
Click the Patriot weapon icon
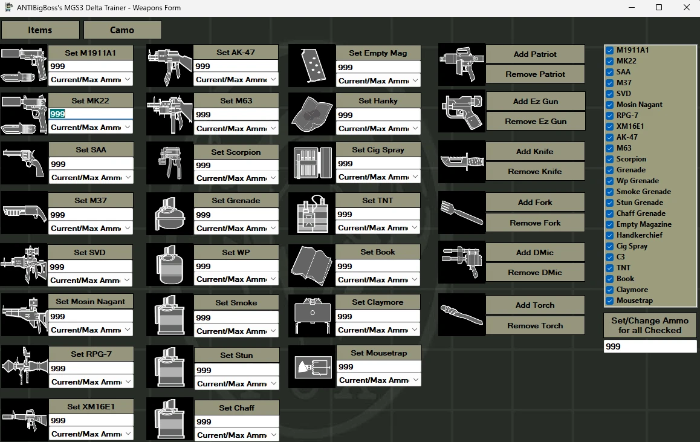coord(462,64)
